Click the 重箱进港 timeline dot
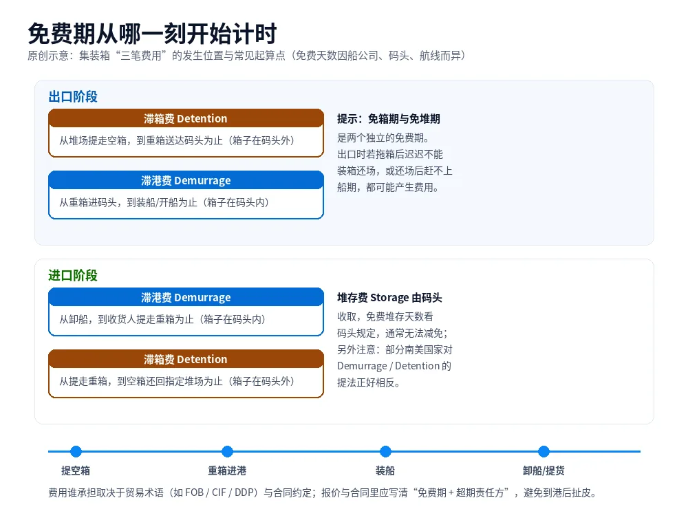The height and width of the screenshot is (509, 688). pyautogui.click(x=227, y=451)
